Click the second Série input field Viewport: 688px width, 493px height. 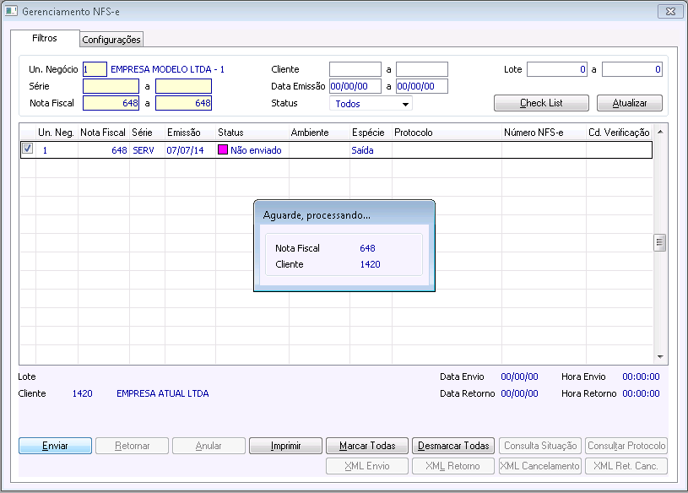click(183, 86)
